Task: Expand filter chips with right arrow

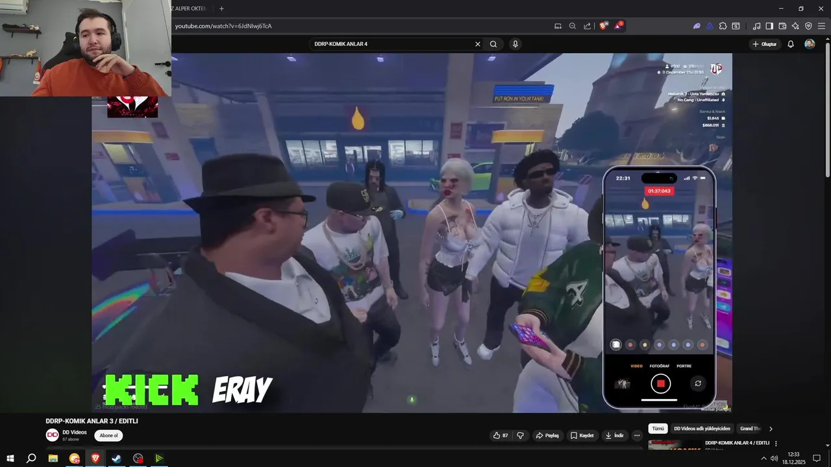Action: (771, 429)
